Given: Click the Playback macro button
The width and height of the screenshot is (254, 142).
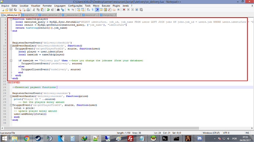Looking at the screenshot, I should (x=133, y=10).
